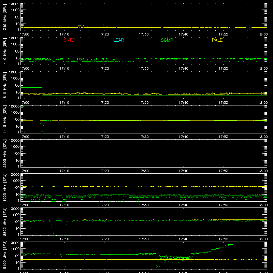Click 17:20 tick under the 2695 MHz plot
Viewport: 273px width, 273px height.
(104, 171)
